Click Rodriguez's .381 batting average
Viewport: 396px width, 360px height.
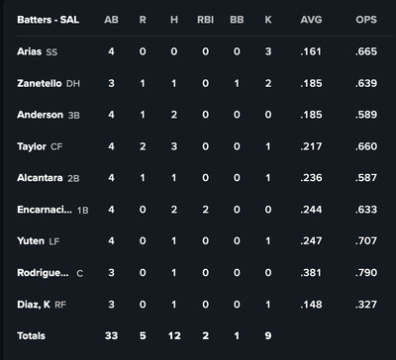click(311, 273)
